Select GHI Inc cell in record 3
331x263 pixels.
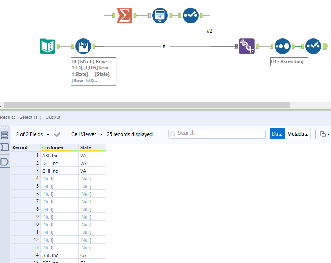pos(59,171)
